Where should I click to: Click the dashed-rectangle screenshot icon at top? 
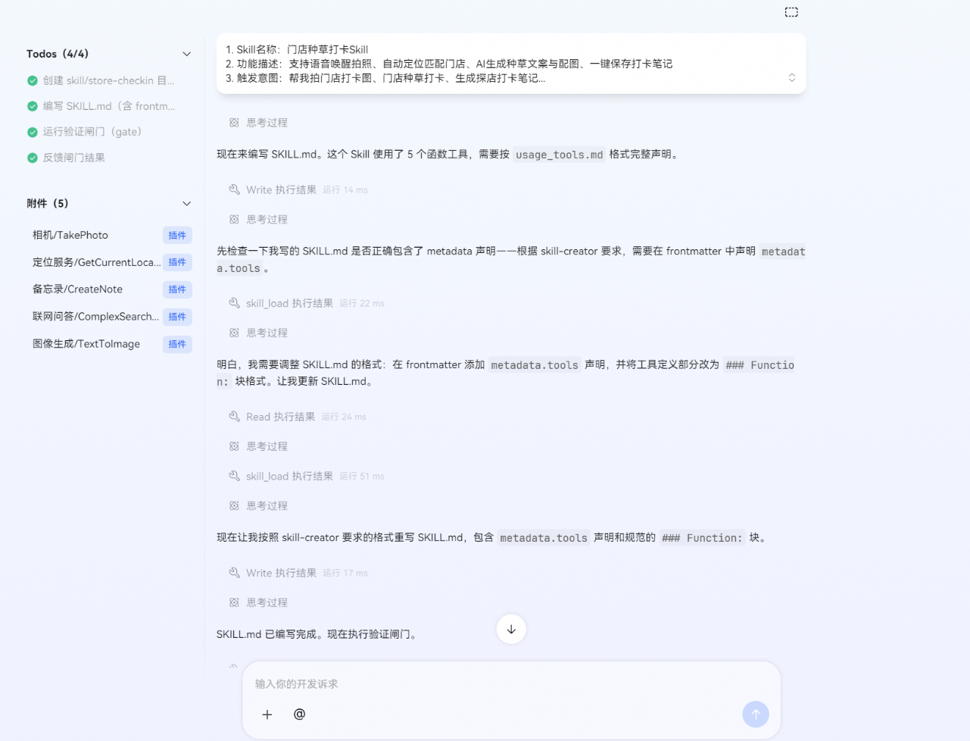click(x=791, y=12)
